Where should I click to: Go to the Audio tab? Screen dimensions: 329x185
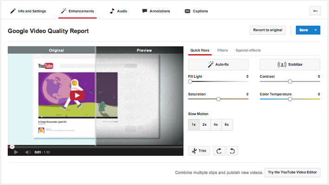pos(118,11)
